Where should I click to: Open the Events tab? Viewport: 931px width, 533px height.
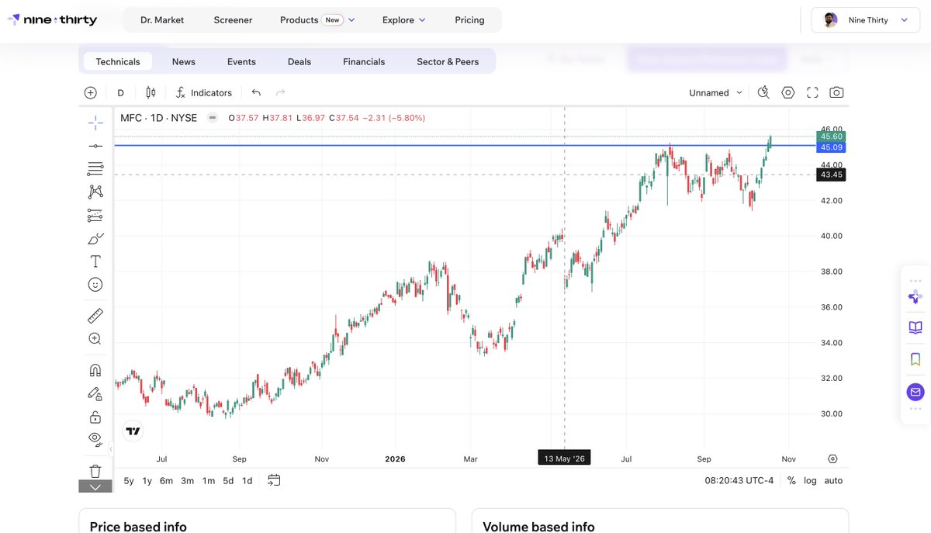(241, 61)
